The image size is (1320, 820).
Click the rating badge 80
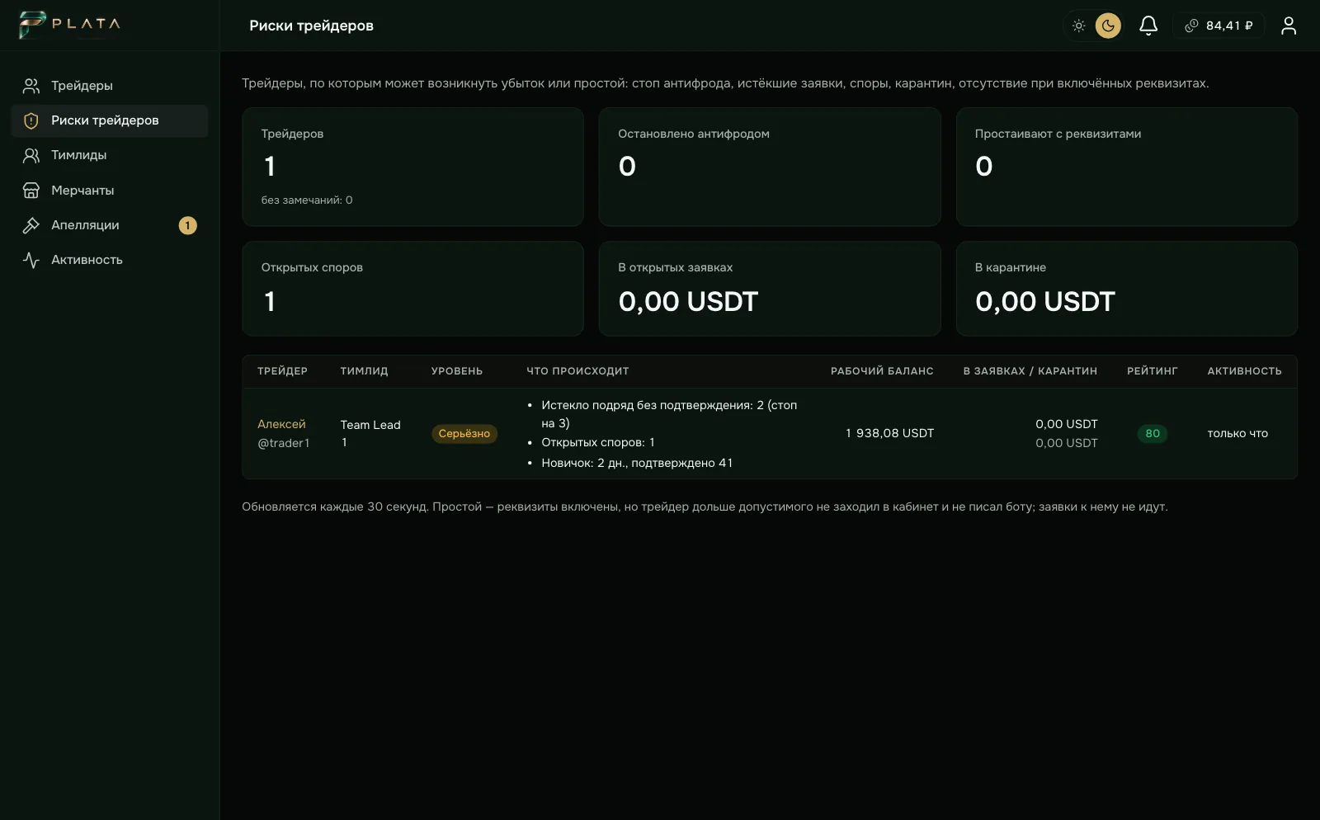point(1153,434)
